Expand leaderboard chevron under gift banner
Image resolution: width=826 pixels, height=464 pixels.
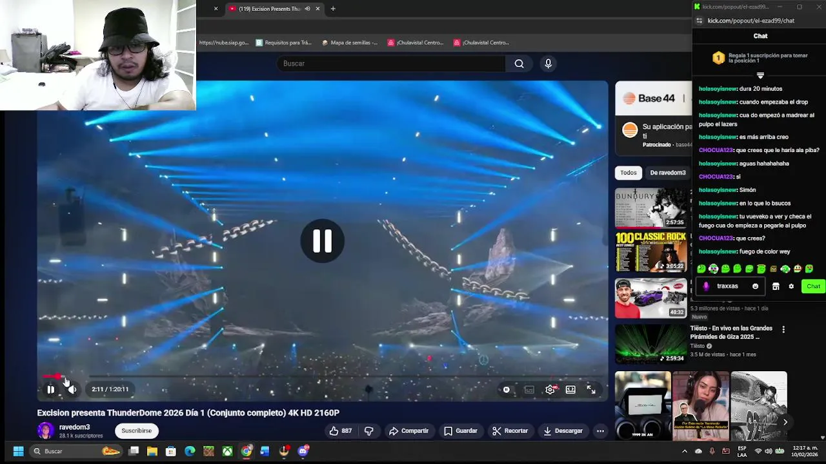coord(760,75)
